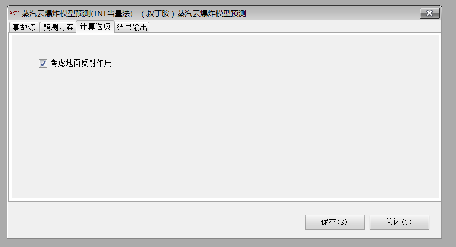
Task: Go to the 结果输出 tab
Action: tap(132, 27)
